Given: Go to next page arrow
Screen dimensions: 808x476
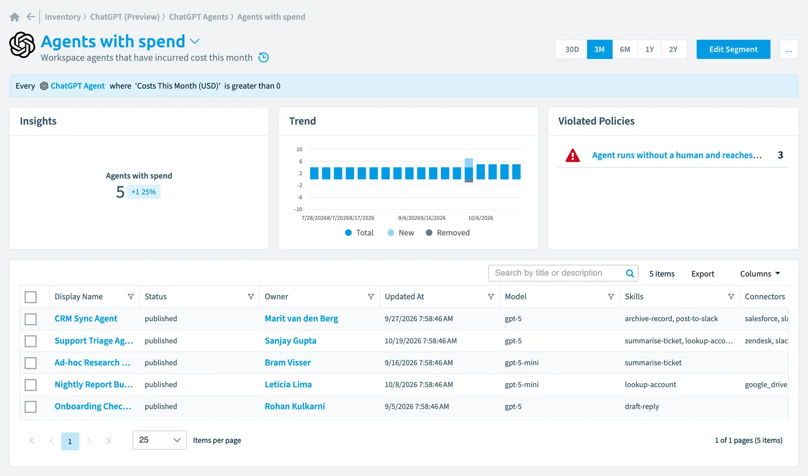Looking at the screenshot, I should 89,440.
